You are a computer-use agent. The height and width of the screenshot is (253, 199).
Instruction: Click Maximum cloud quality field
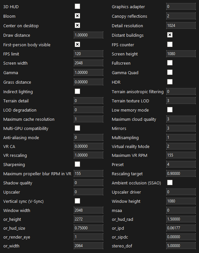(181, 119)
